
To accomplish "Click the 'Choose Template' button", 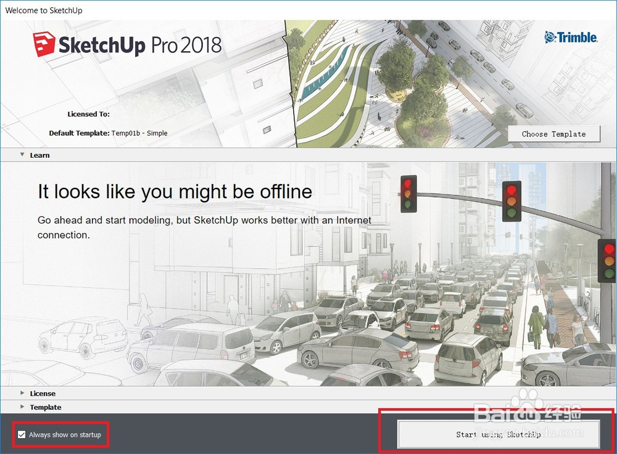I will [x=553, y=134].
